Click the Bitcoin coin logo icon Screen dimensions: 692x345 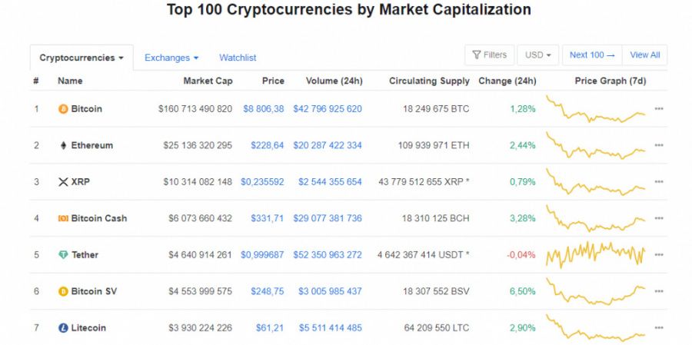63,109
